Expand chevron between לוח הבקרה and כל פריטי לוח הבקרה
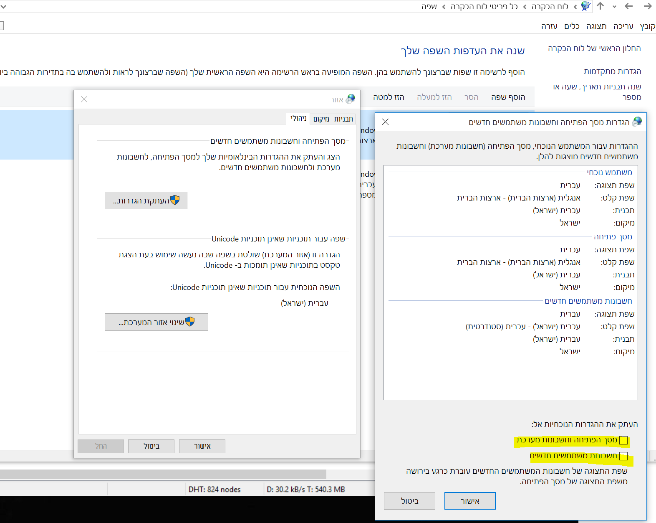Image resolution: width=656 pixels, height=523 pixels. pyautogui.click(x=525, y=7)
